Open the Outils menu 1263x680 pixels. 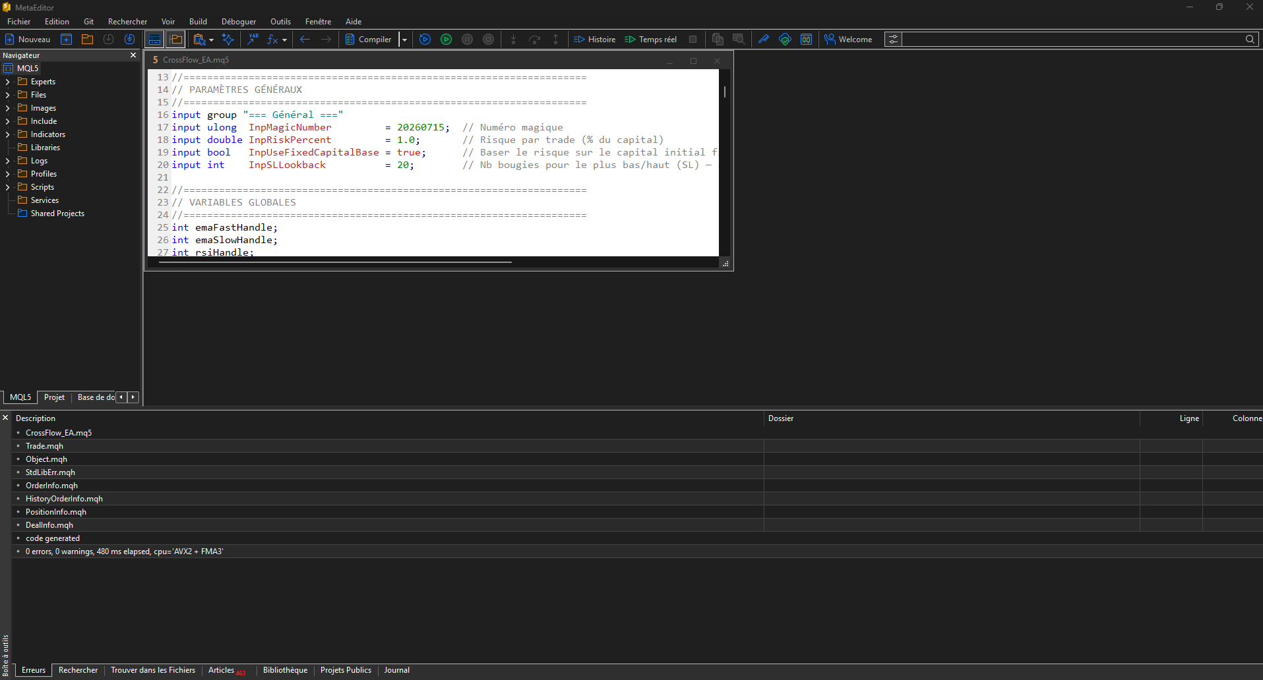(x=280, y=22)
